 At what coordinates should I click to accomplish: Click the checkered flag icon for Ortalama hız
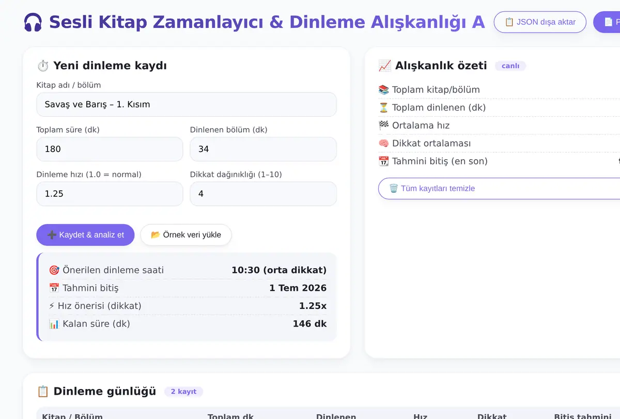tap(383, 126)
